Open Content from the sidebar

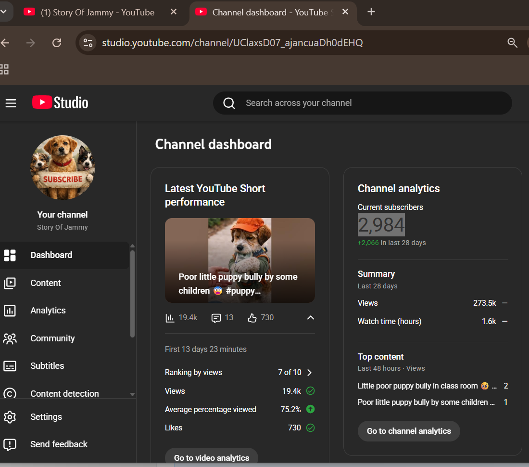click(x=46, y=283)
